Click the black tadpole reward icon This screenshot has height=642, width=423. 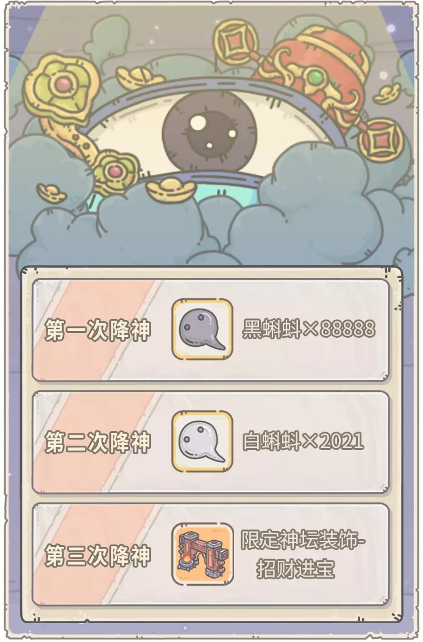202,329
